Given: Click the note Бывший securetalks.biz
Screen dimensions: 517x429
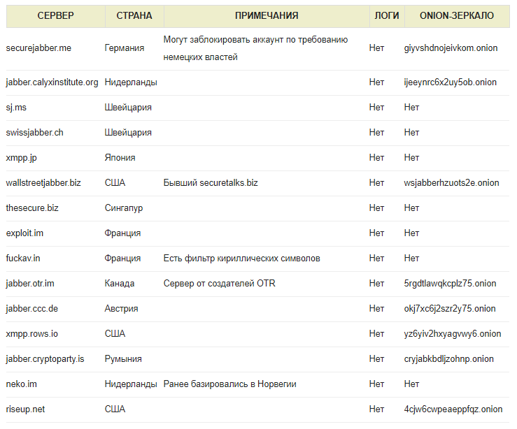Looking at the screenshot, I should (211, 183).
